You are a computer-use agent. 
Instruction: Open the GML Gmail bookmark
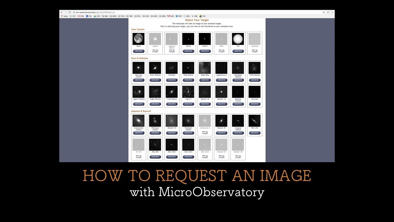point(81,16)
